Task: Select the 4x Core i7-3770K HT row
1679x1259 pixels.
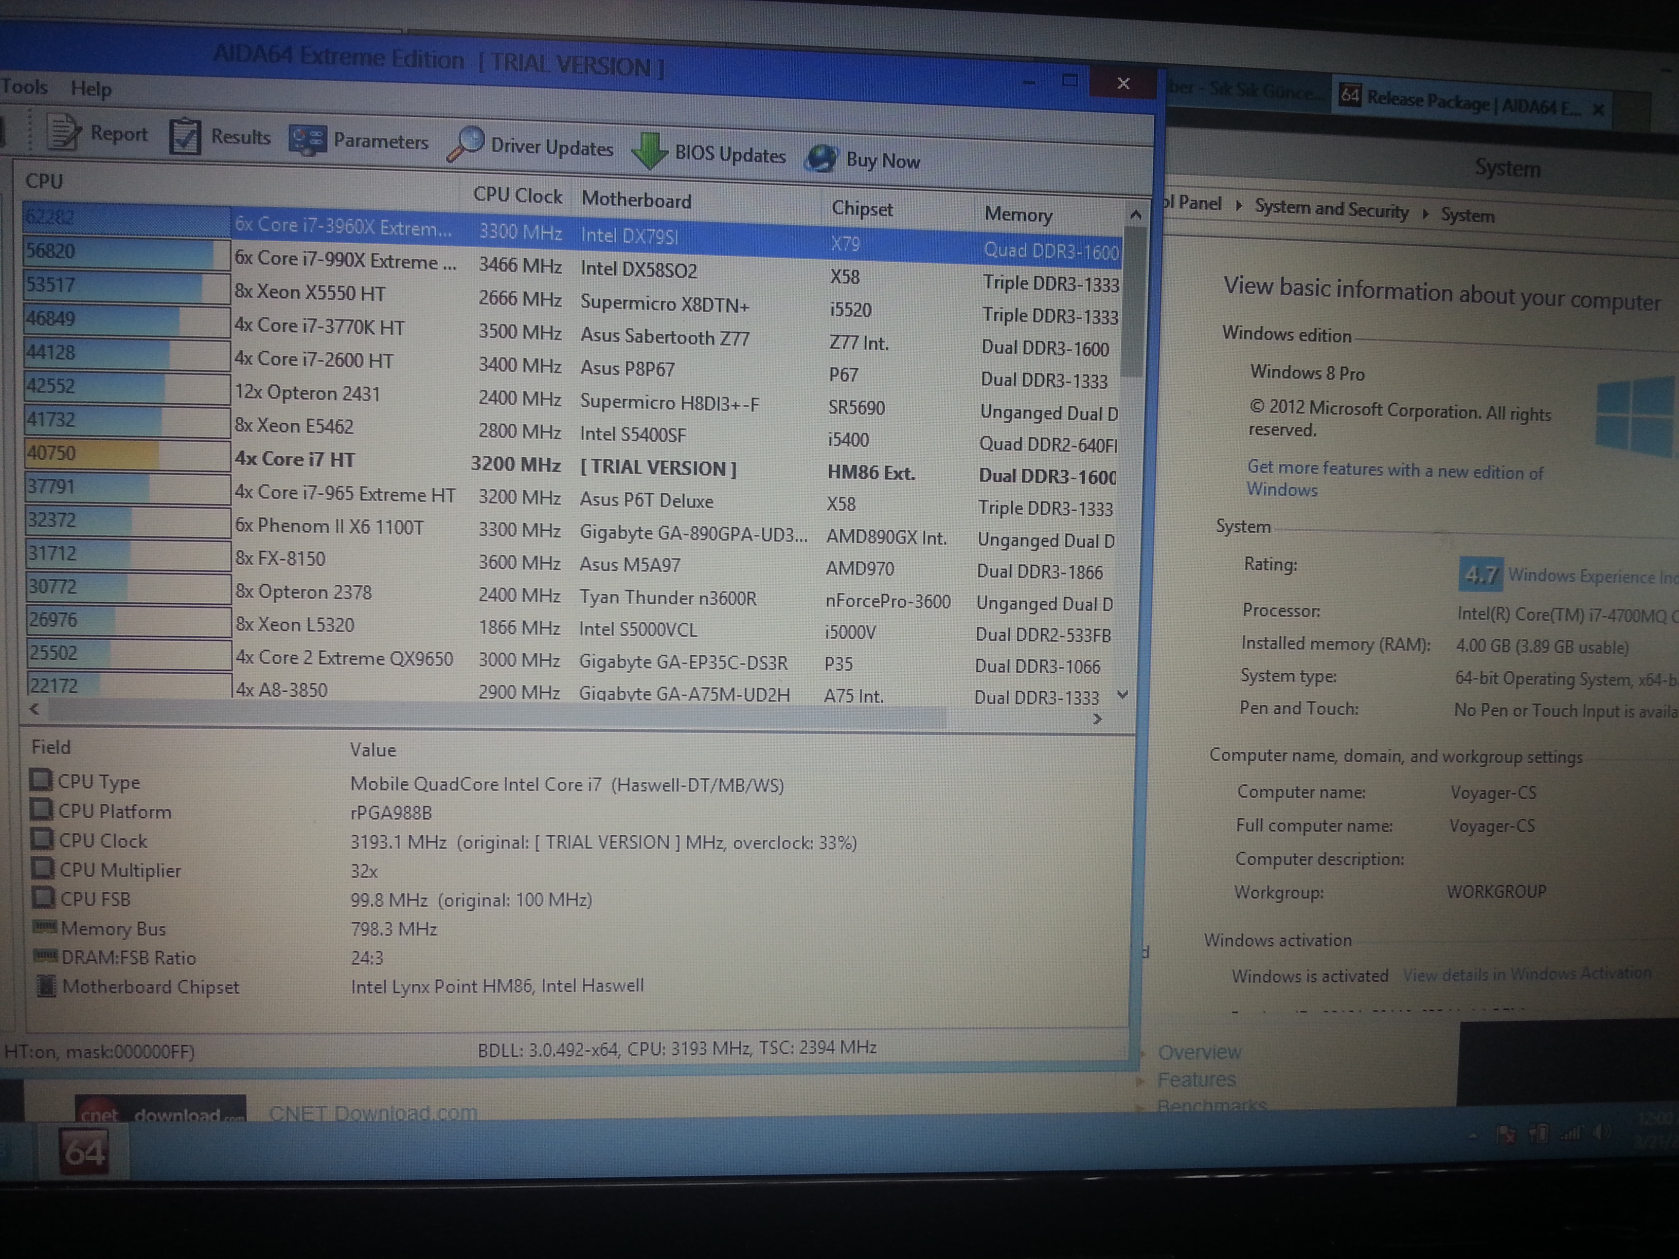Action: 573,332
